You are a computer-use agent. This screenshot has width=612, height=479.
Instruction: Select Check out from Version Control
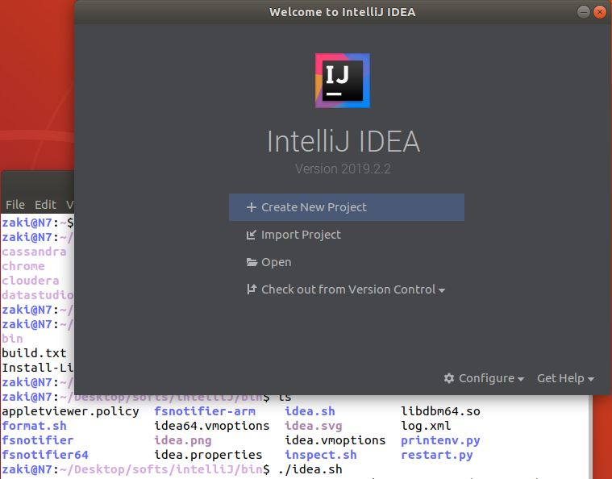pyautogui.click(x=348, y=289)
